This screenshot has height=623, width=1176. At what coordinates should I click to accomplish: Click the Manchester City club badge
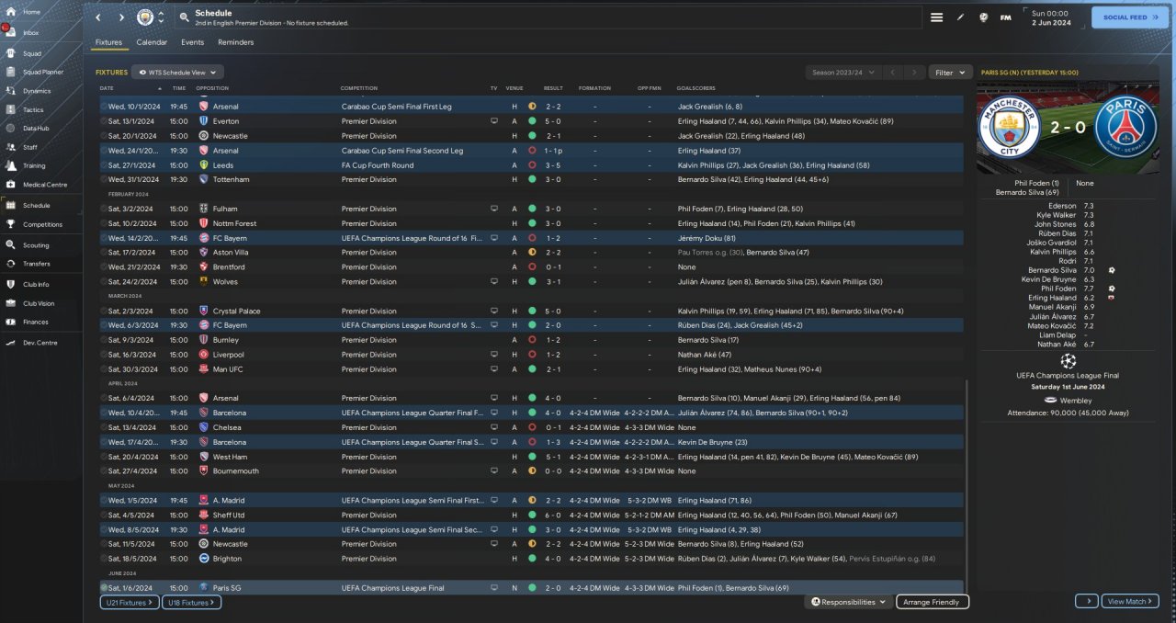click(145, 17)
